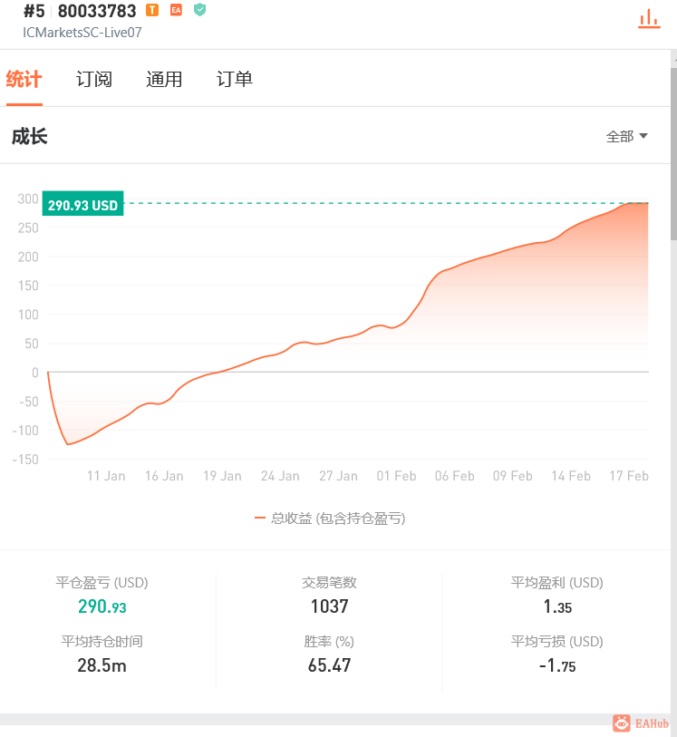Open the 通用 tab
This screenshot has height=737, width=677.
pos(164,79)
